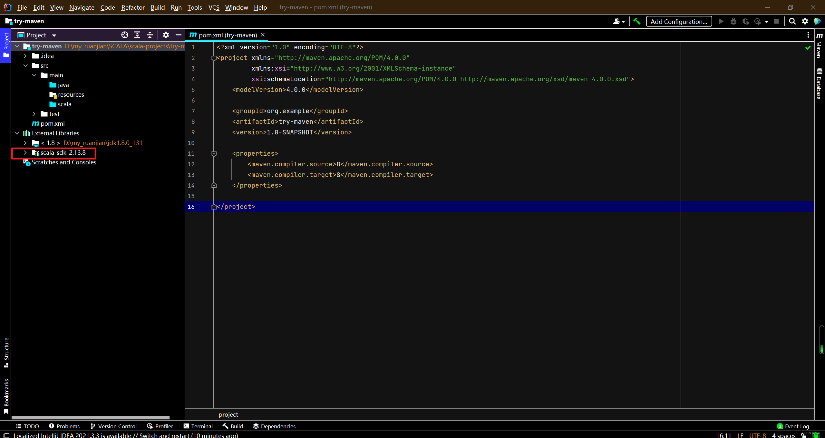Open IDE settings gear in top toolbar
Viewport: 825px width, 438px height.
pos(805,21)
